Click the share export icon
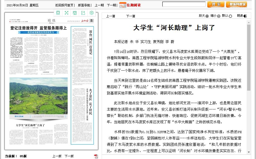 pos(83,13)
